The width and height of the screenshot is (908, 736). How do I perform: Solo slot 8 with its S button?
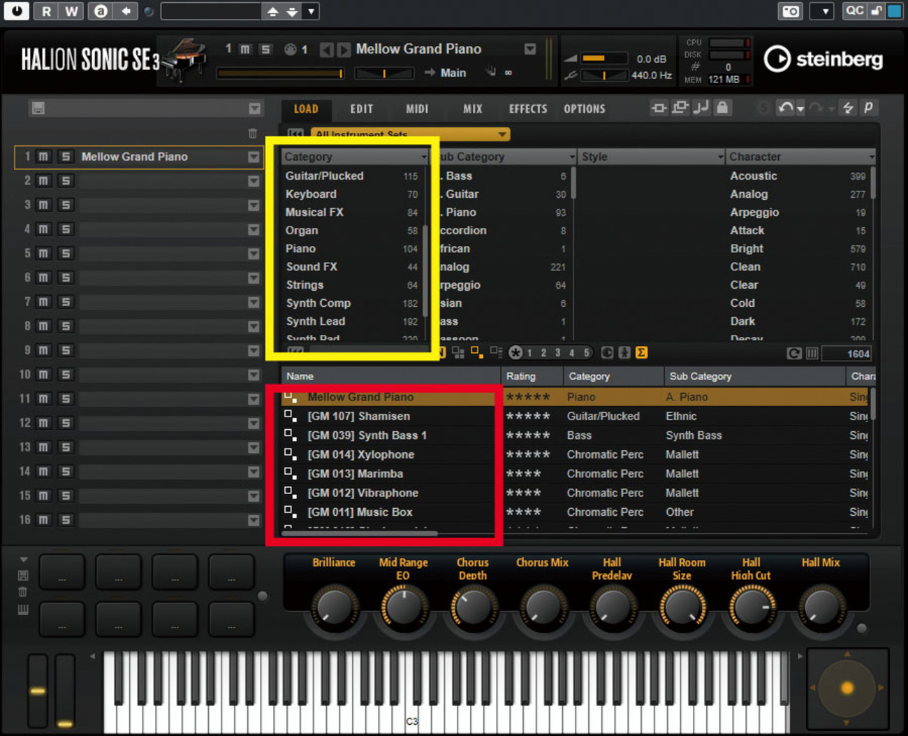point(65,326)
